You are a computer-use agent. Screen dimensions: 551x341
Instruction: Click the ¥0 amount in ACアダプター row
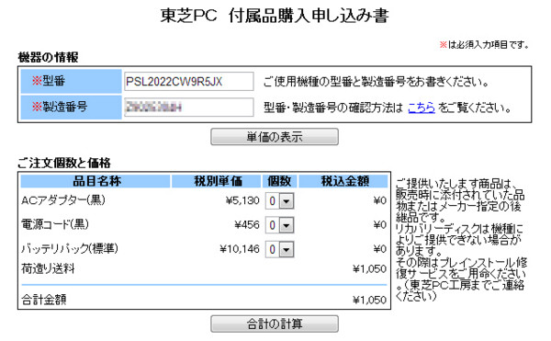(380, 200)
